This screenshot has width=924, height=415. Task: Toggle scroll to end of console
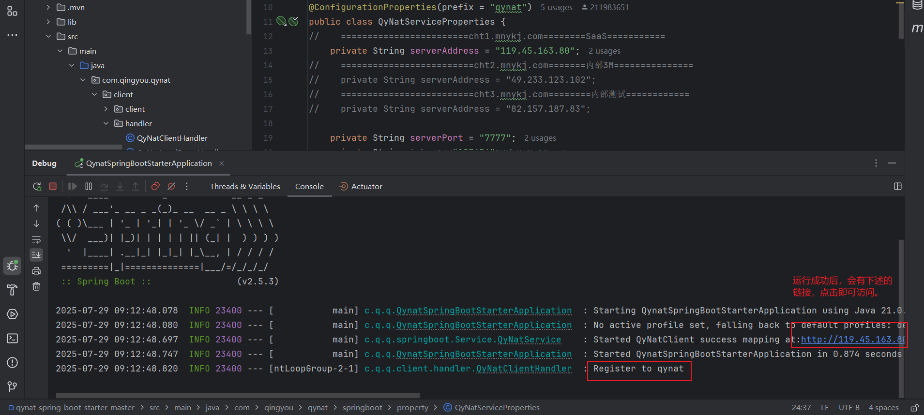[36, 255]
